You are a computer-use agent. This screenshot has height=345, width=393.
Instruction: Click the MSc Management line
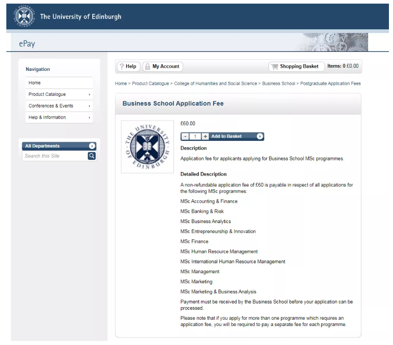(x=200, y=271)
